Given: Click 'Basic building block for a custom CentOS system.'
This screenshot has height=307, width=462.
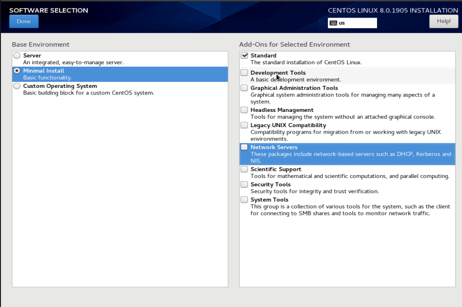Looking at the screenshot, I should coord(89,93).
